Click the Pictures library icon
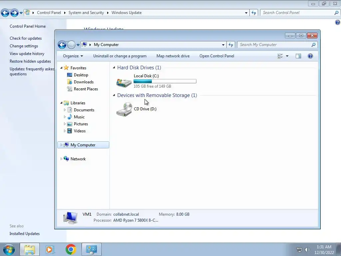This screenshot has height=256, width=341. (x=70, y=124)
